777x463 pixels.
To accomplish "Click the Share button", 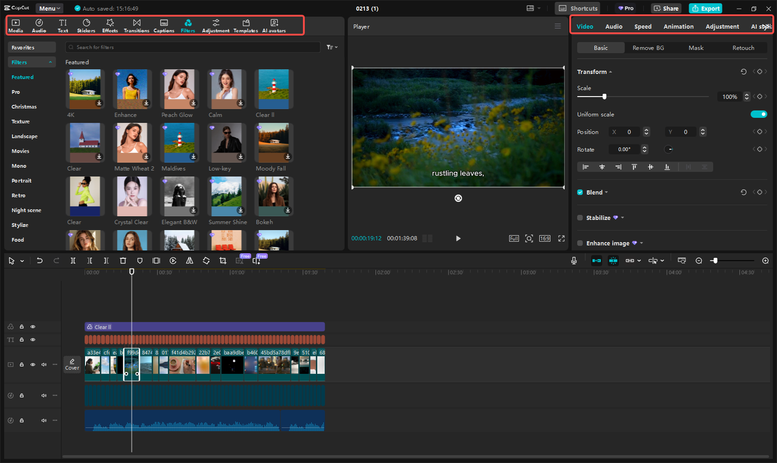I will pyautogui.click(x=665, y=8).
